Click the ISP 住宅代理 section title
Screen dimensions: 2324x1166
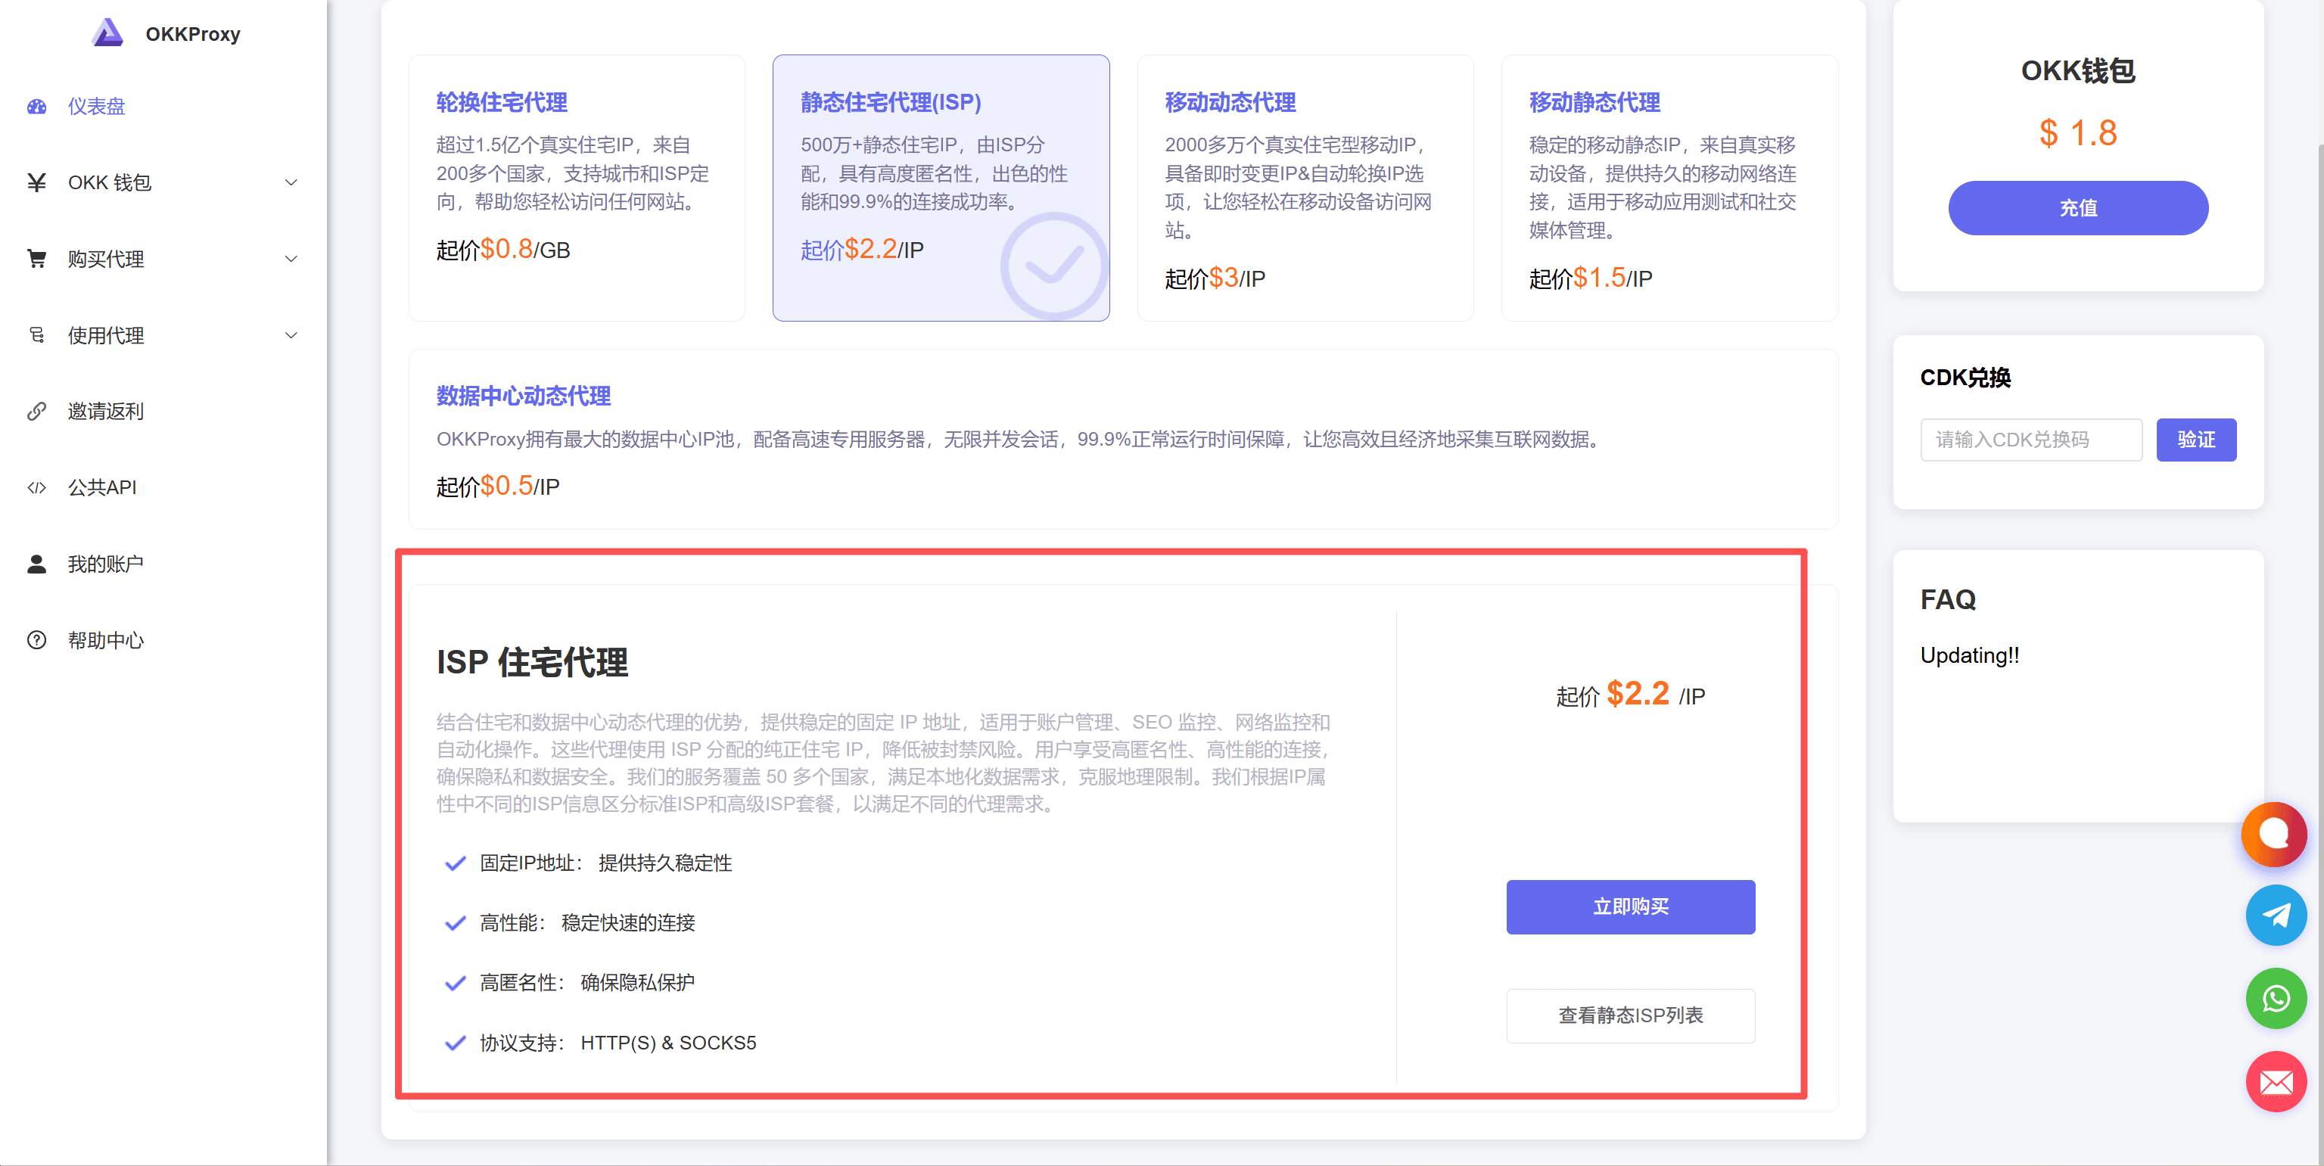pyautogui.click(x=532, y=663)
